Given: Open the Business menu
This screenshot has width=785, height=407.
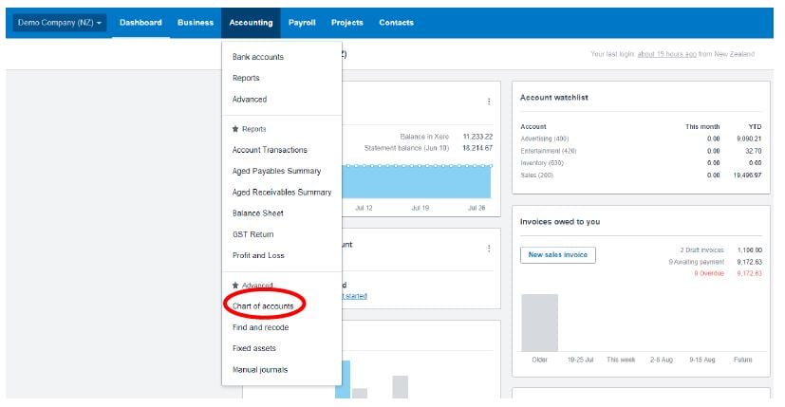Looking at the screenshot, I should (196, 23).
